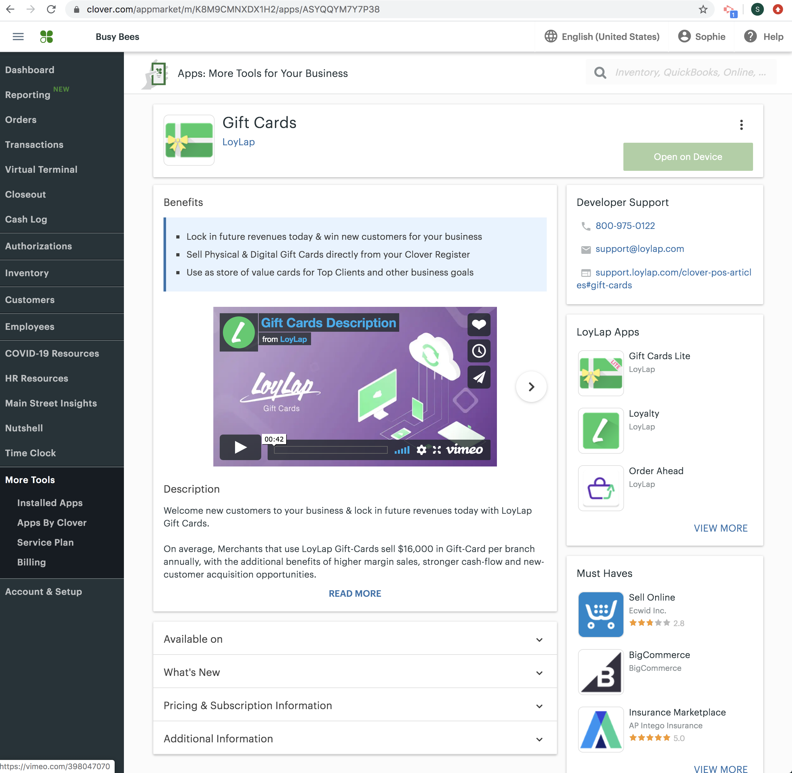Open the hamburger navigation menu
This screenshot has width=792, height=773.
(x=18, y=37)
